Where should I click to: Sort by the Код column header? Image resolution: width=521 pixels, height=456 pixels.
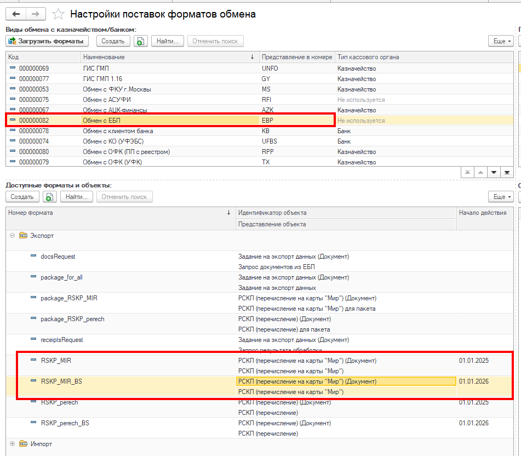43,57
